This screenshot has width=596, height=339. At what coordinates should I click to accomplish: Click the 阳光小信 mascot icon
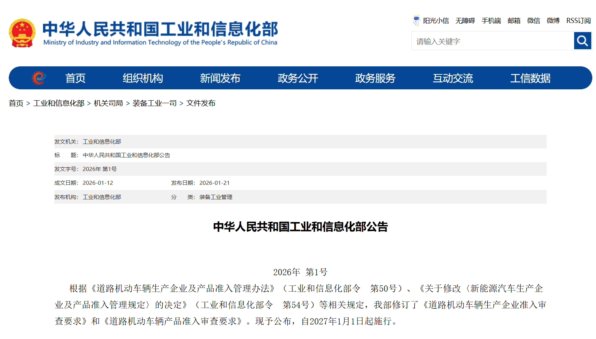tap(416, 20)
